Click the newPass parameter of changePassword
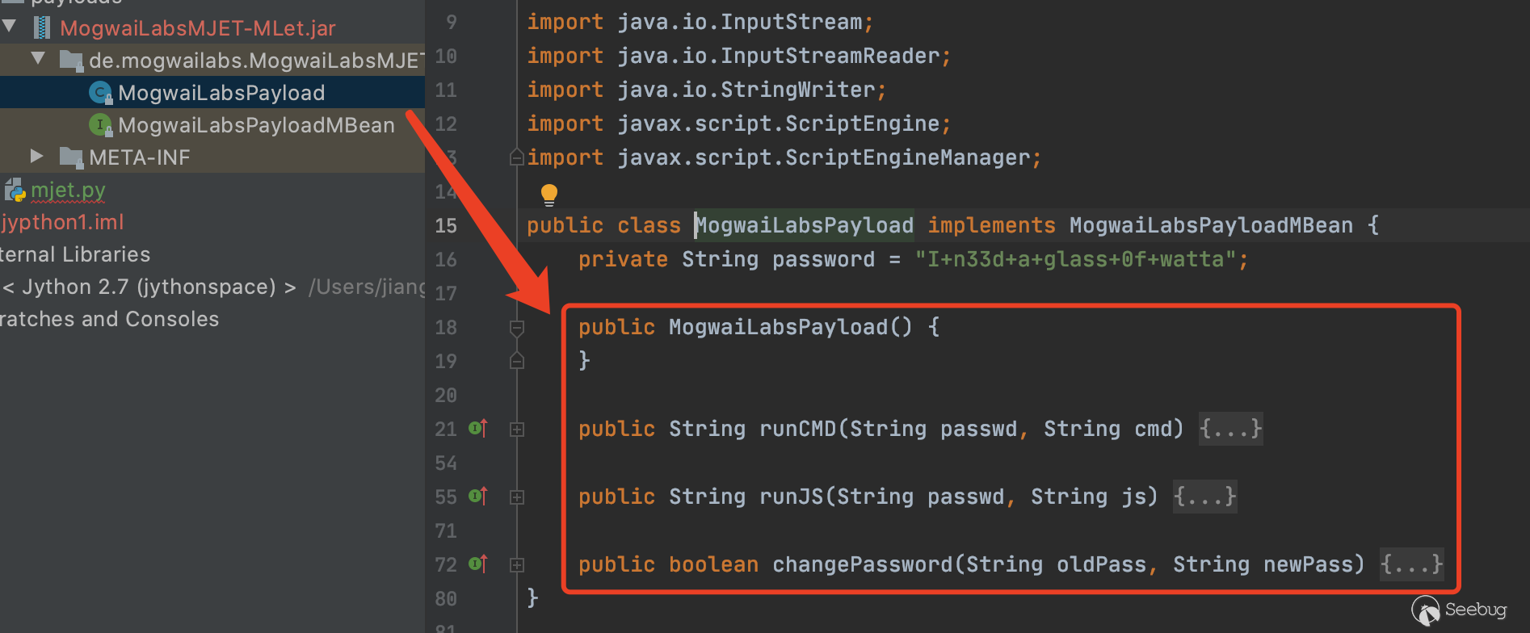 coord(1309,564)
